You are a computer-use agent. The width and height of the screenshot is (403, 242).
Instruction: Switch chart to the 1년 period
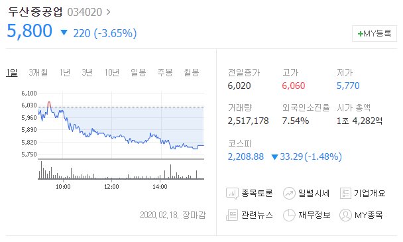click(65, 72)
